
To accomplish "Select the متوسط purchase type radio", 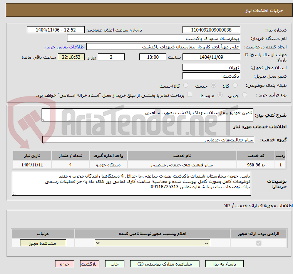I will pyautogui.click(x=220, y=95).
